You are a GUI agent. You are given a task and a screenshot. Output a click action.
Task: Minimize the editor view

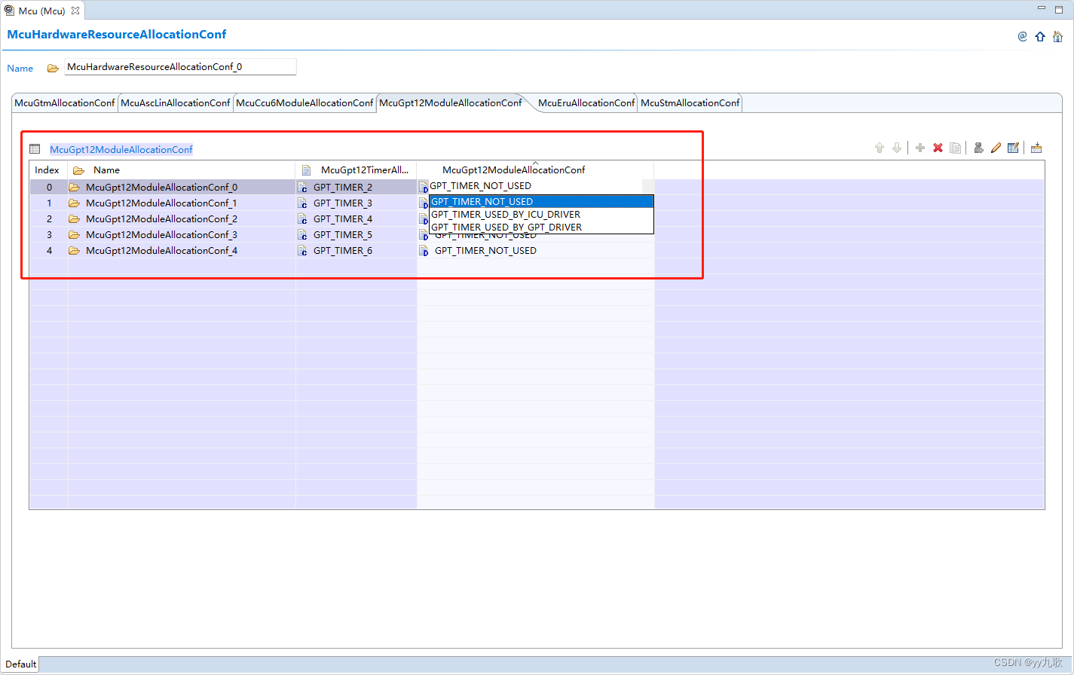[x=1042, y=8]
